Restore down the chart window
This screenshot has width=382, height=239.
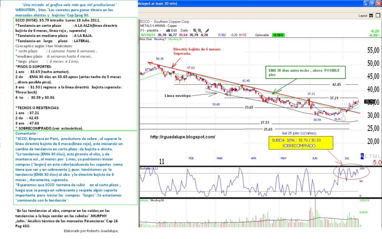click(373, 3)
